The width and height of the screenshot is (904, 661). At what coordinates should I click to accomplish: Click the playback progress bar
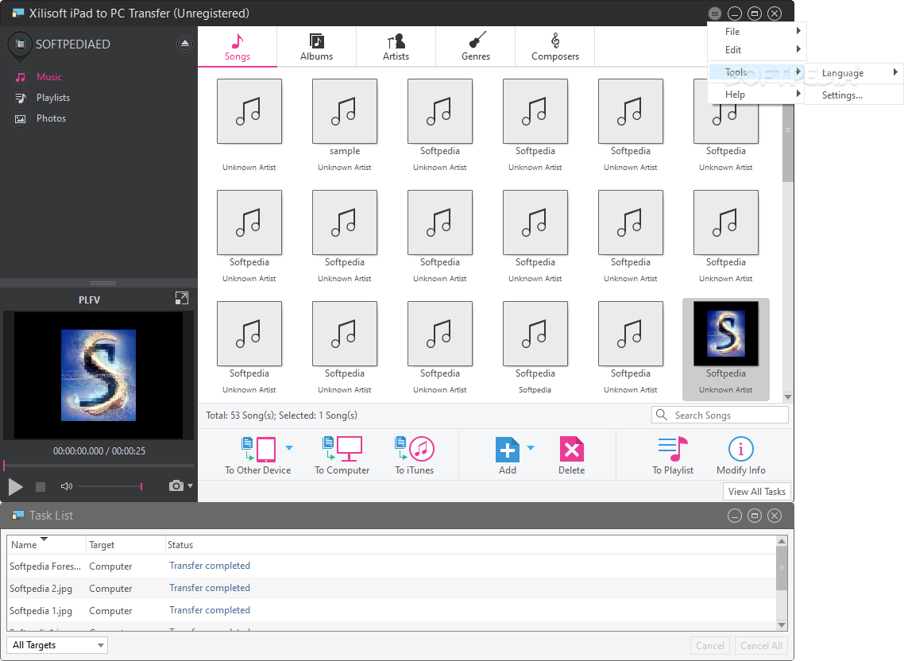click(99, 465)
